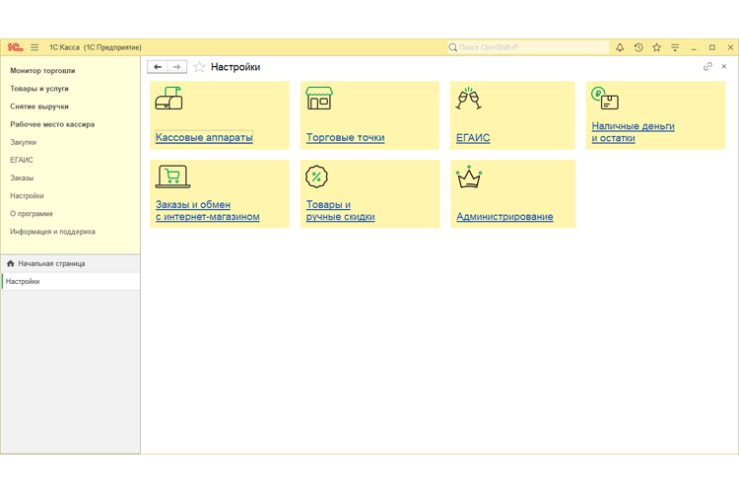Click the percent badge discounts icon
Viewport: 739px width, 493px height.
316,177
